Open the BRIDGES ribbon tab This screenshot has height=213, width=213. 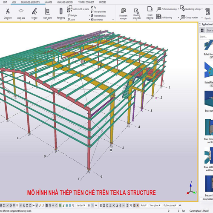click(103, 2)
